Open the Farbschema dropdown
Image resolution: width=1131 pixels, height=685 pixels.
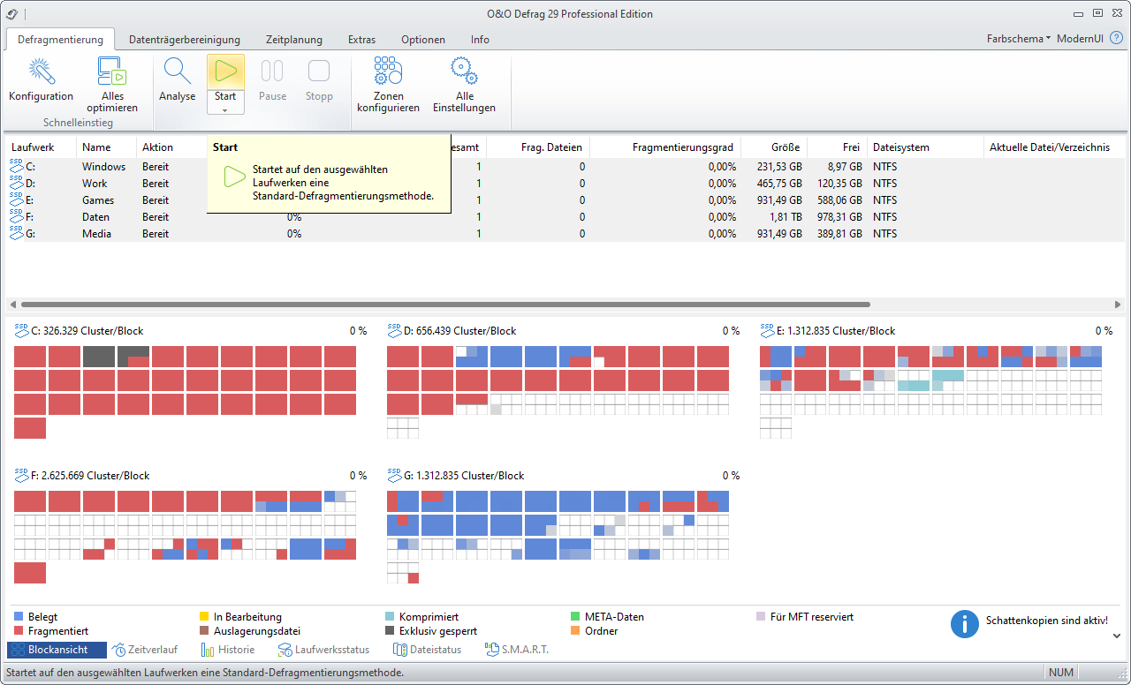pyautogui.click(x=1019, y=39)
